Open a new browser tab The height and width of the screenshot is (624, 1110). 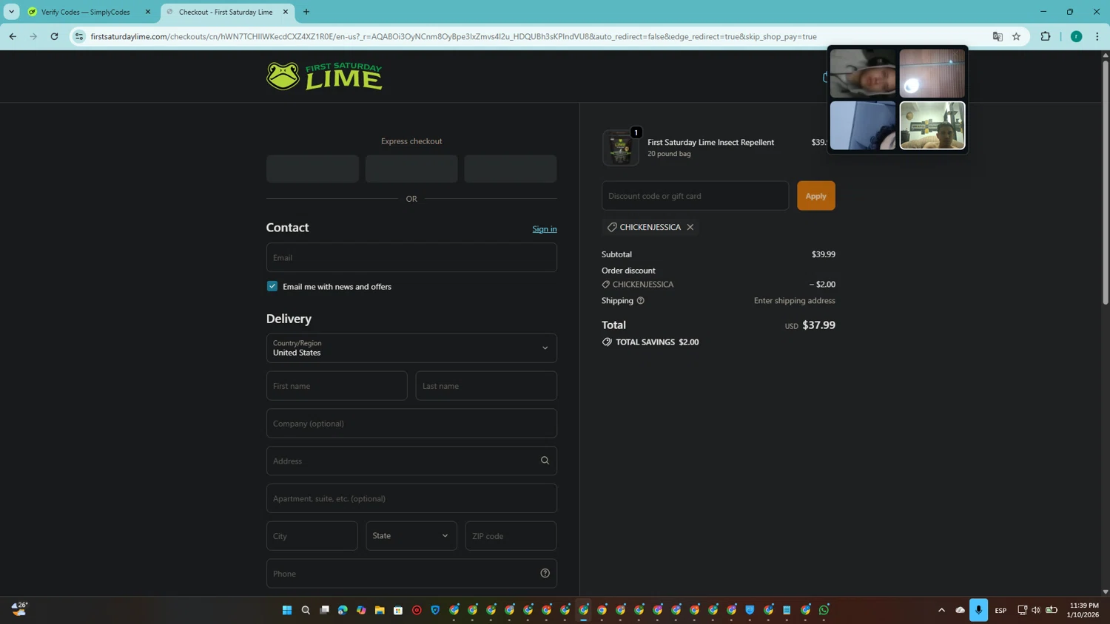click(x=306, y=12)
